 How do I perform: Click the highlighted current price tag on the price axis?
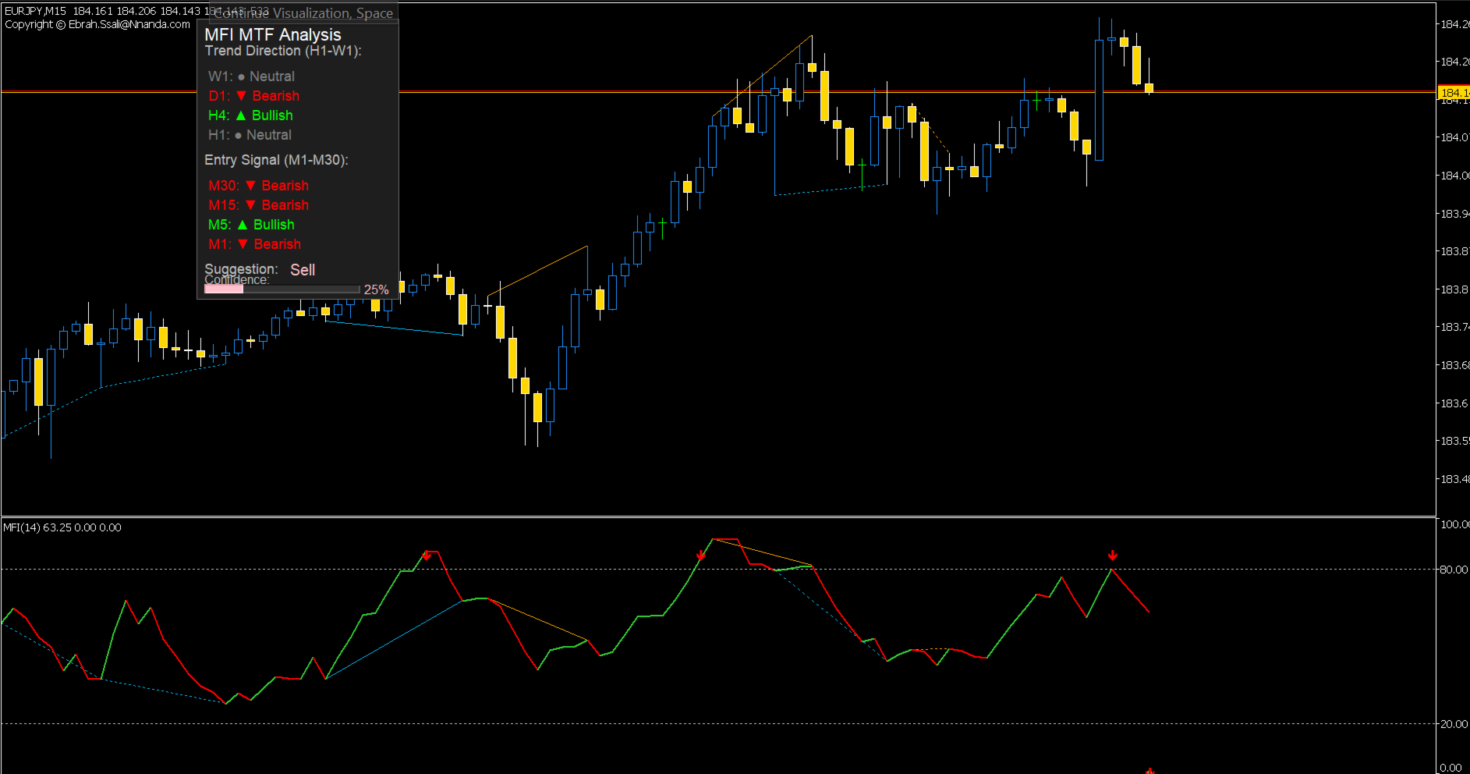tap(1454, 93)
